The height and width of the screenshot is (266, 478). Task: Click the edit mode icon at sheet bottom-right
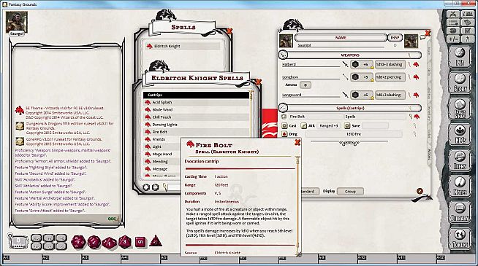(420, 191)
